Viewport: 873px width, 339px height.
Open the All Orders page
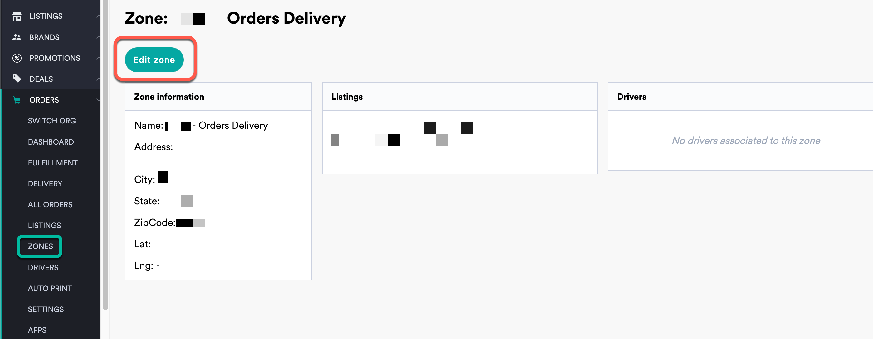coord(50,204)
